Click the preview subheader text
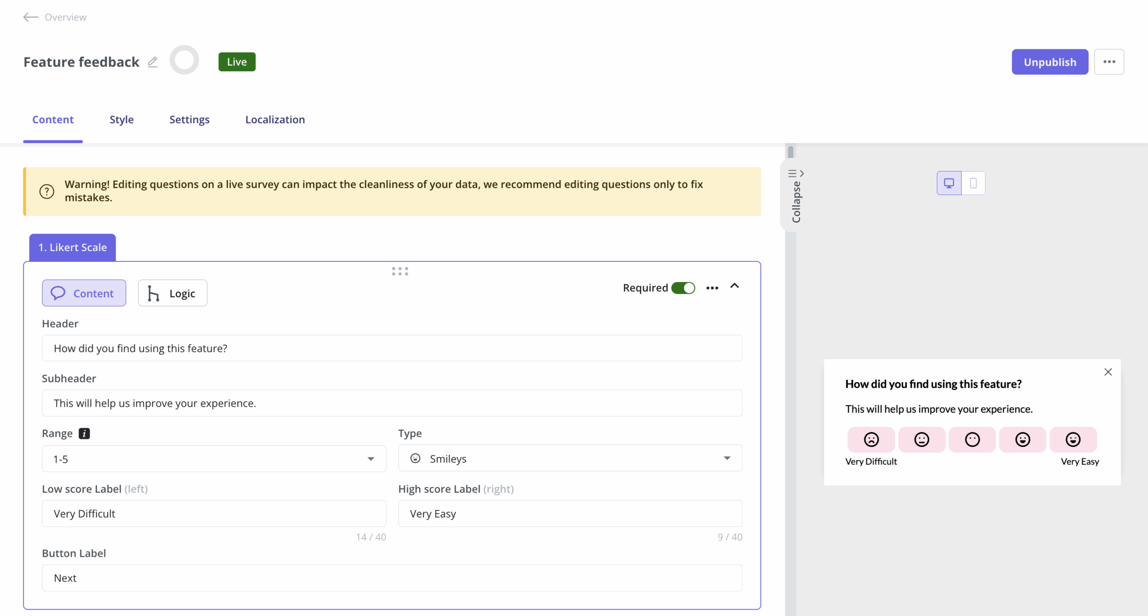1148x616 pixels. point(939,409)
